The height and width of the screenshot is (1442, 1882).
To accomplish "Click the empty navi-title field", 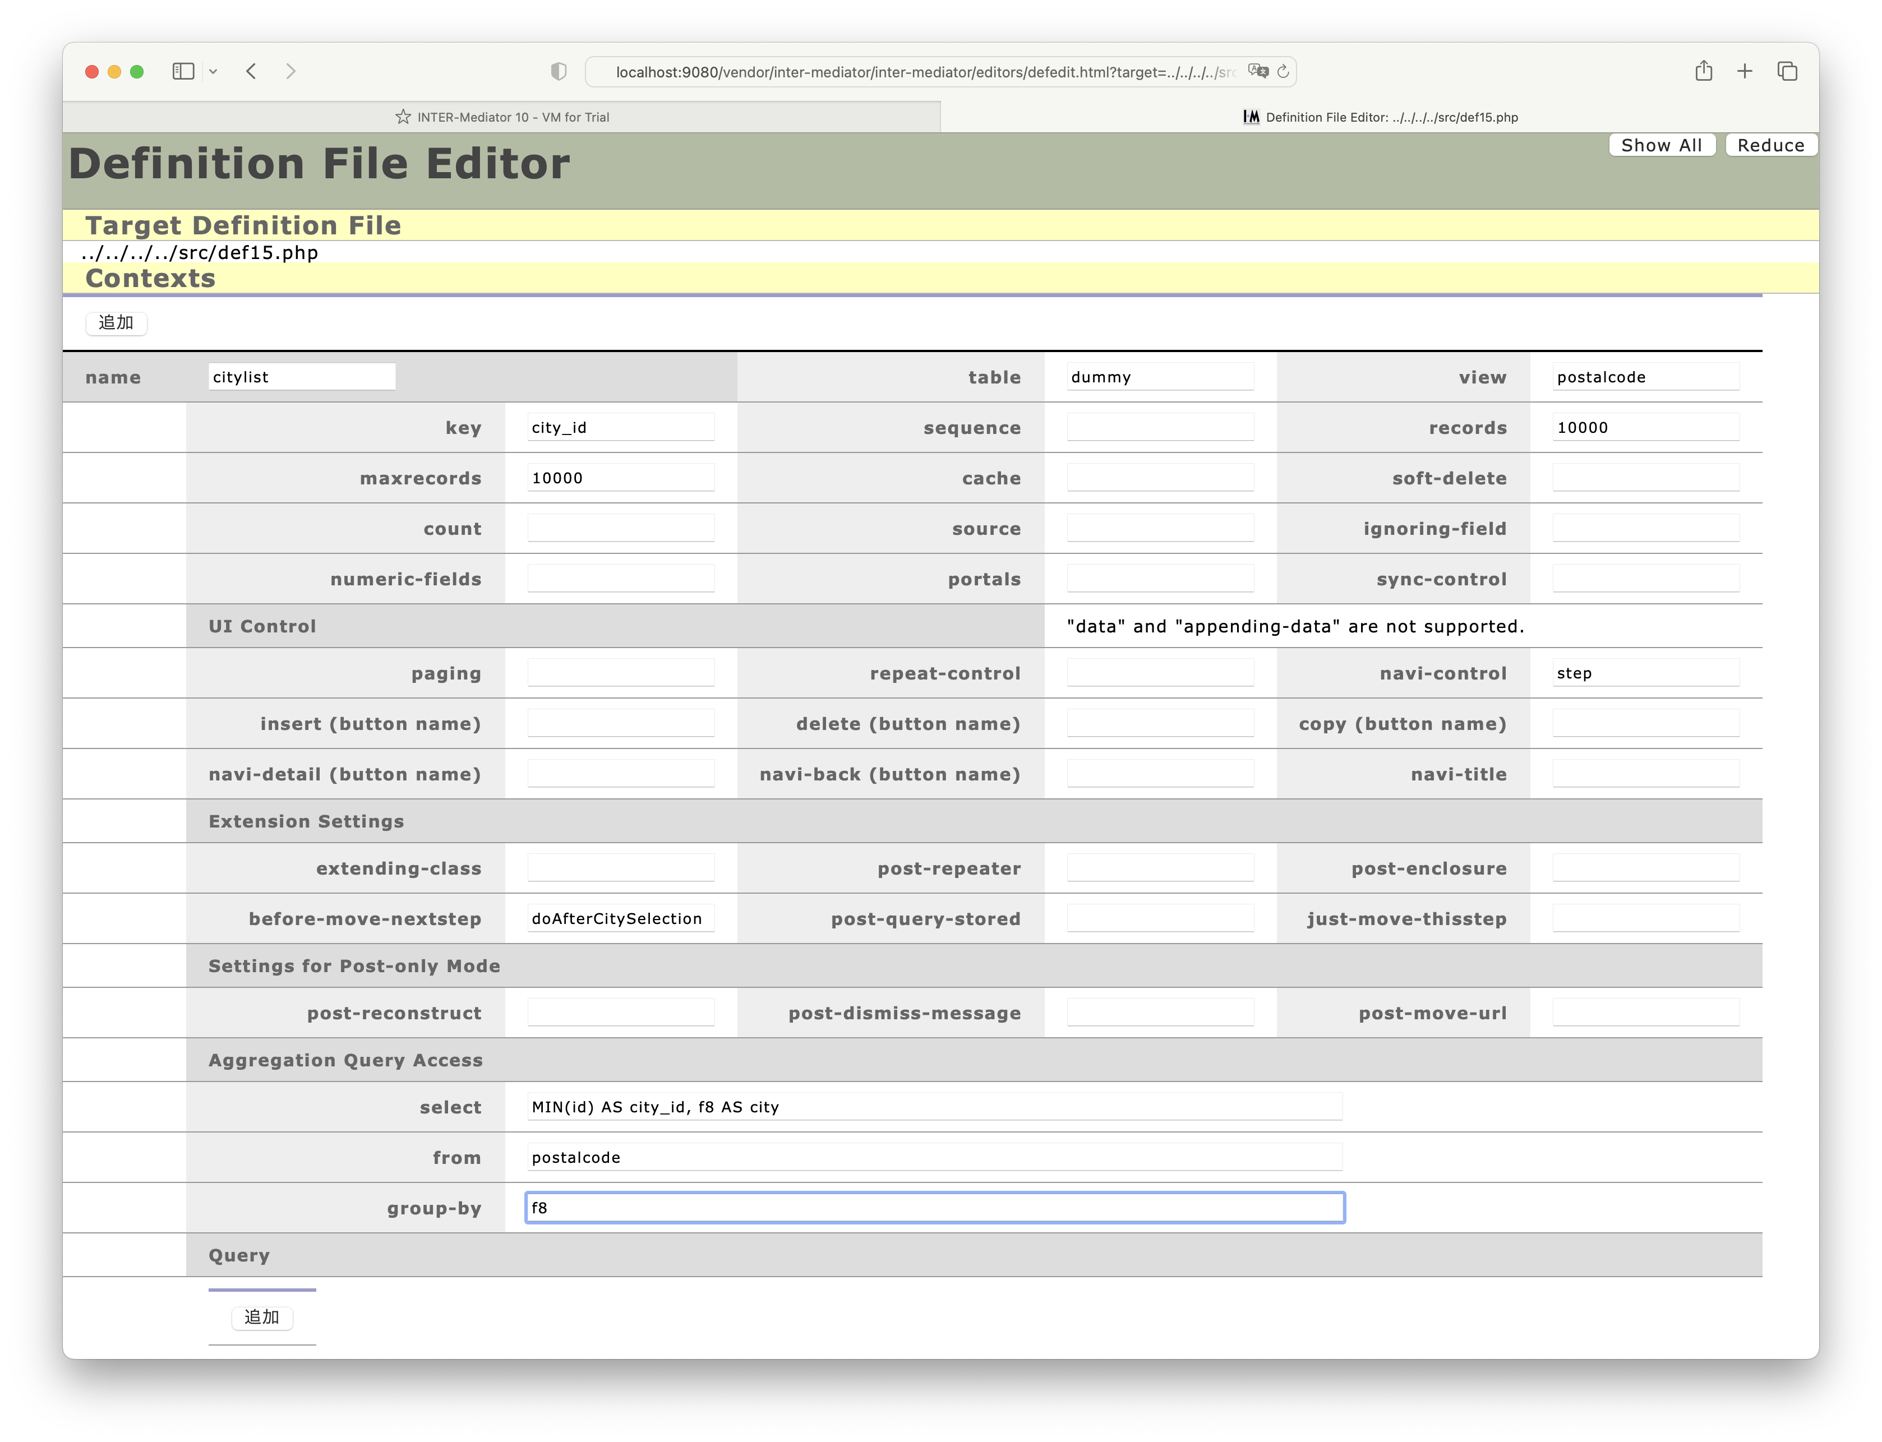I will (1646, 774).
